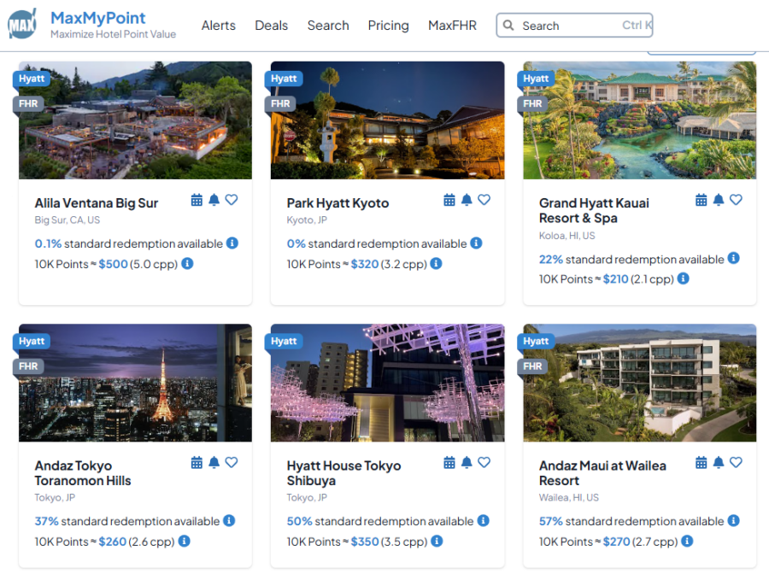Select 'Big Sur, CA, US' location text
Image resolution: width=769 pixels, height=574 pixels.
[x=68, y=220]
